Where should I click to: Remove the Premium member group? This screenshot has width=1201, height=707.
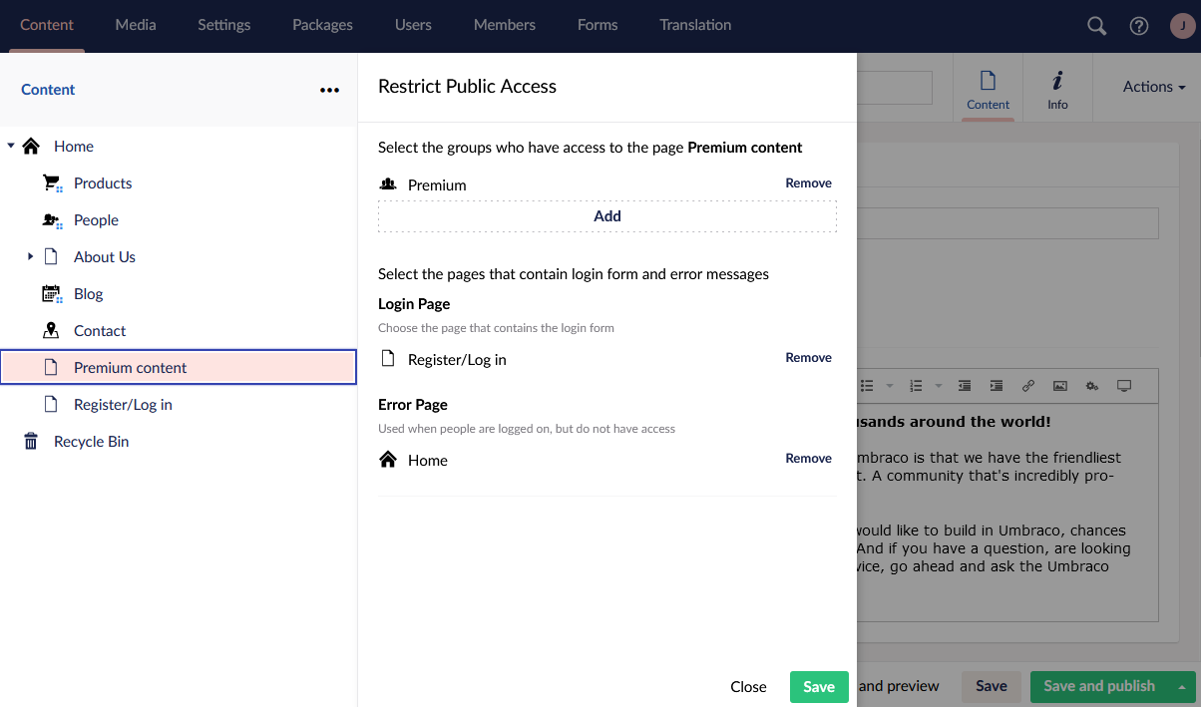(x=808, y=183)
